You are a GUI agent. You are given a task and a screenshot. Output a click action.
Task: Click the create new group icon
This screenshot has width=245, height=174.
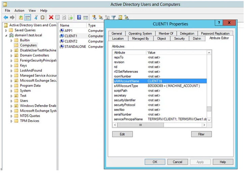pos(101,17)
